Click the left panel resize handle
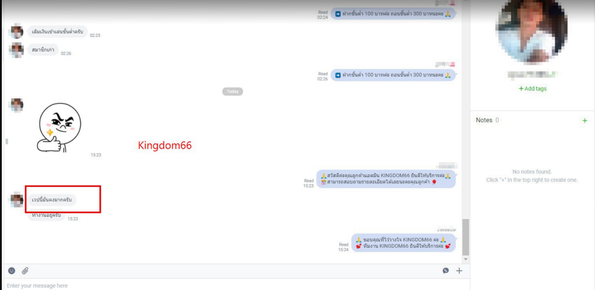 (x=6, y=141)
